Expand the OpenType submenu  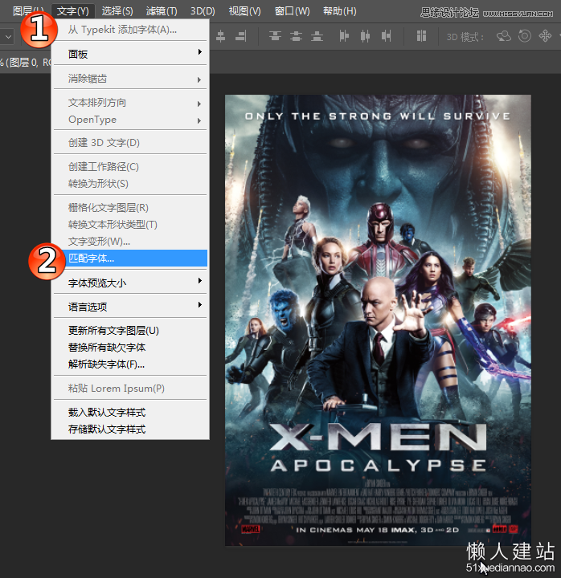click(130, 120)
